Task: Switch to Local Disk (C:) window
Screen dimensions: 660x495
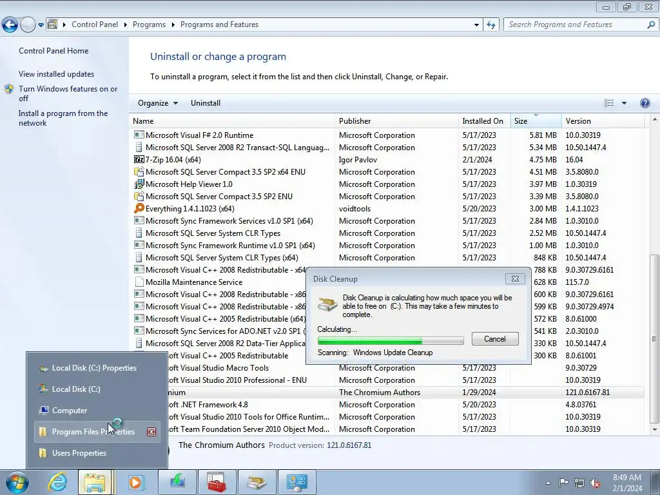Action: (x=97, y=389)
